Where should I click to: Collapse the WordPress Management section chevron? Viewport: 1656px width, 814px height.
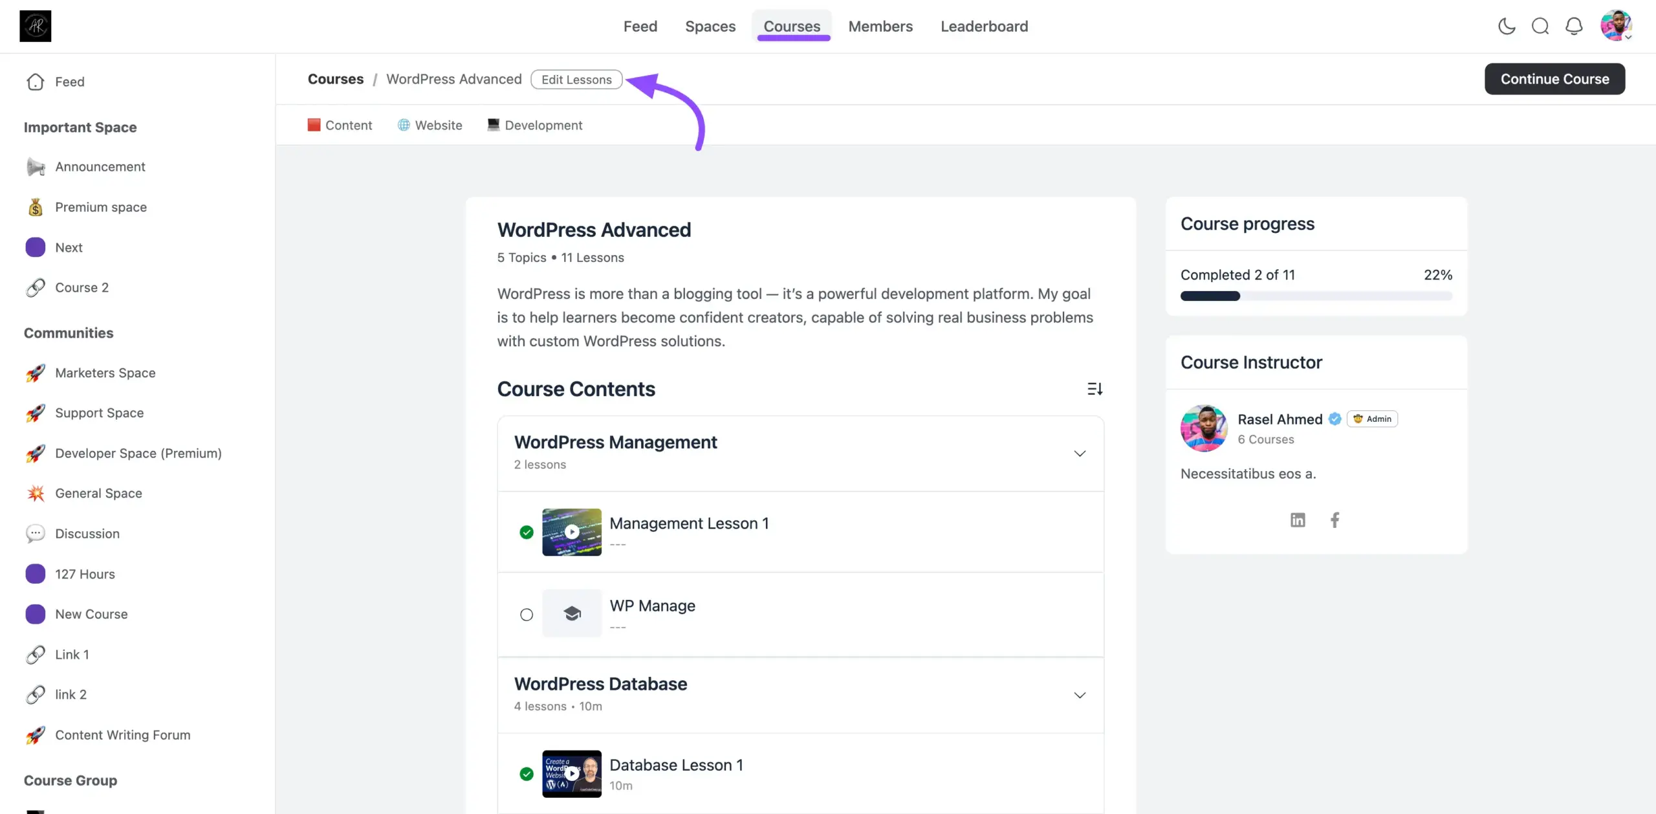coord(1080,454)
